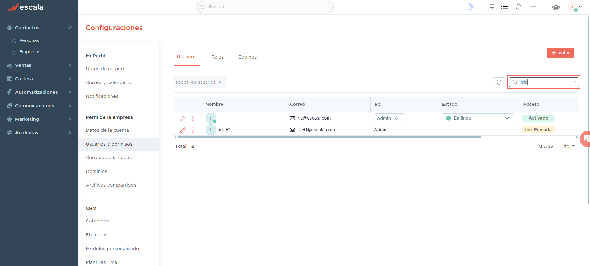Clear the iria search text
Screen dimensions: 590x266
pos(574,82)
